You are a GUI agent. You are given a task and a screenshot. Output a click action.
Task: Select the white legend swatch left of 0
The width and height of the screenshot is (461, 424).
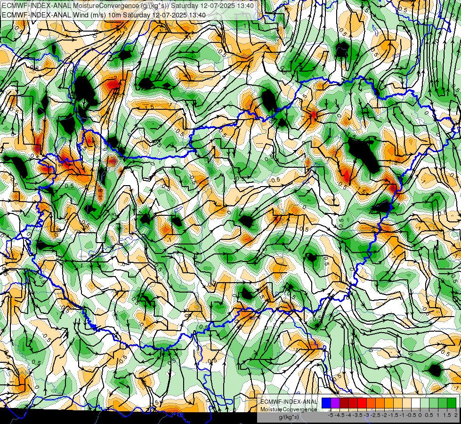pos(416,403)
